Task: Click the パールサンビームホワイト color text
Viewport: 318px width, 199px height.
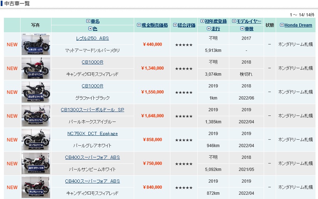Action: pos(93,170)
